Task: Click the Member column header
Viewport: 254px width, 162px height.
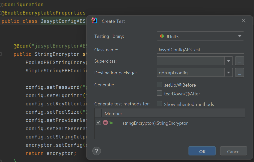Action: coord(113,113)
